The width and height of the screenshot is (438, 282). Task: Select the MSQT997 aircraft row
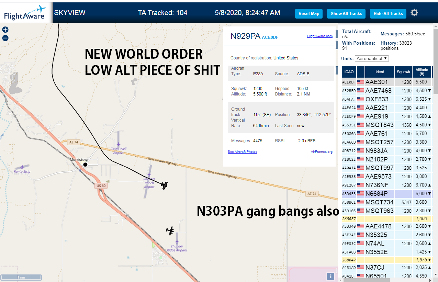pos(386,168)
